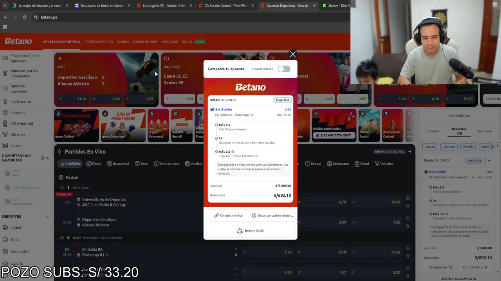Select Tenis de mesa live filter
501x281 pixels.
167,164
